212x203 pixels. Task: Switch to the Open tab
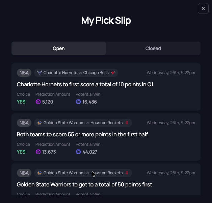(x=59, y=48)
